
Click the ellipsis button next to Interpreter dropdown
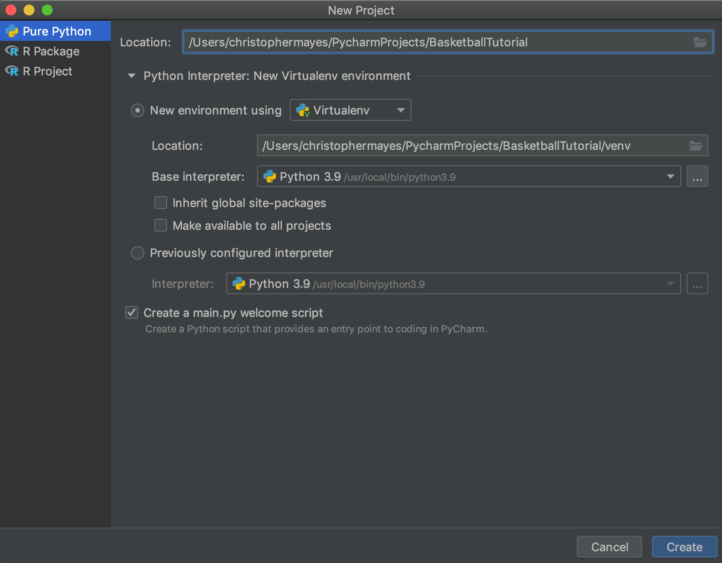[697, 284]
